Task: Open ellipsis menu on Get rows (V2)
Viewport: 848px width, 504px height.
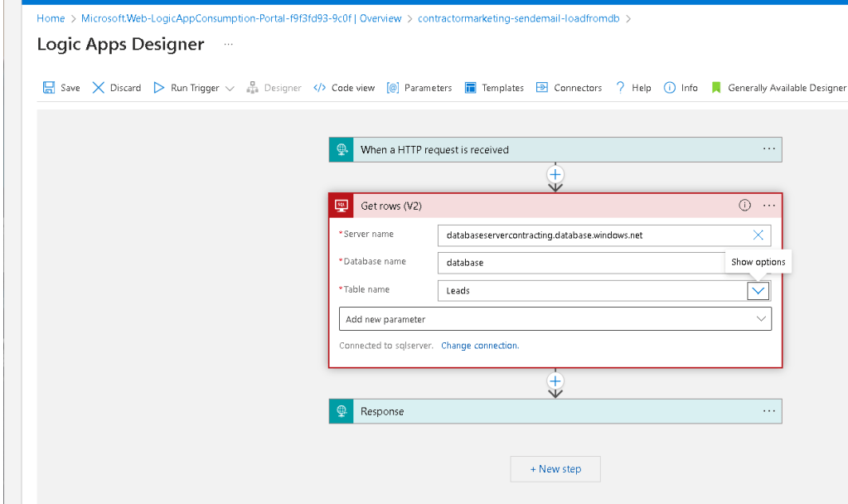Action: tap(769, 206)
